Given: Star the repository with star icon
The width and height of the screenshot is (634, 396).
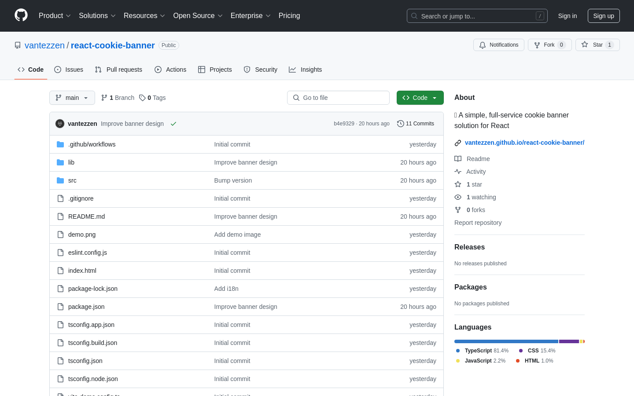Looking at the screenshot, I should [585, 44].
